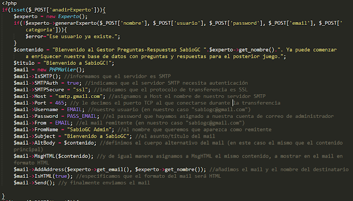Click the 'get_email()' call in AddAddress
Screen dimensions: 353x201
(113, 170)
